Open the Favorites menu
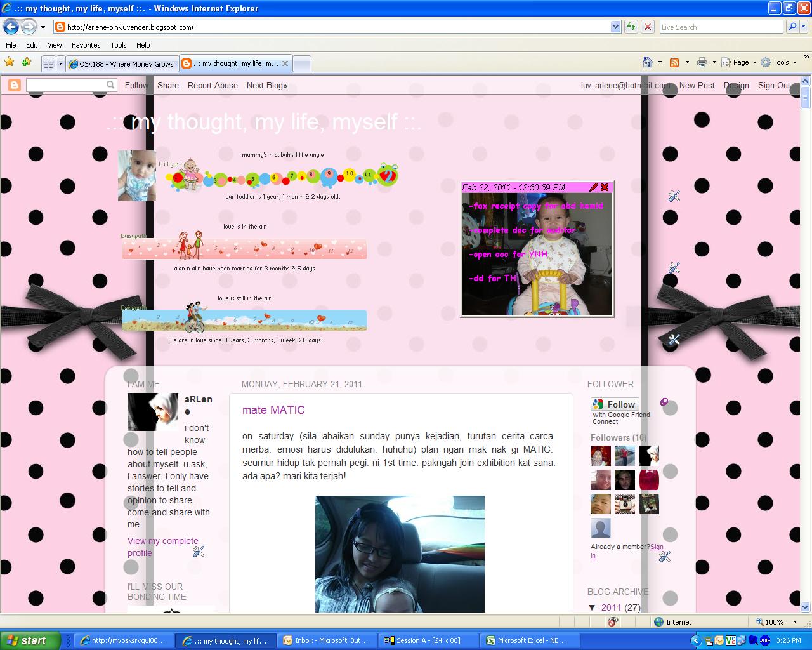Viewport: 812px width, 650px height. (x=86, y=45)
